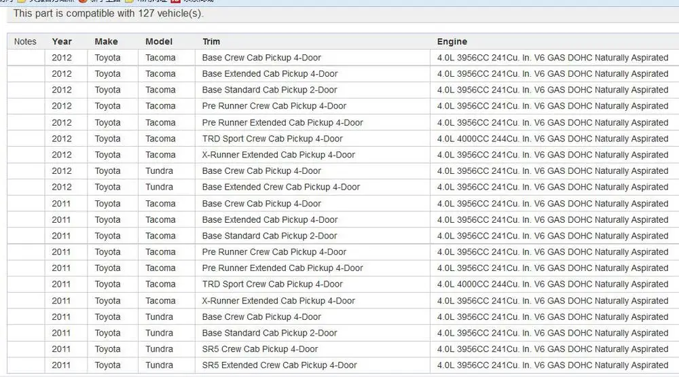679x377 pixels.
Task: Select 2011 Tundra 'Base Crew Cab Pickup 4-Door' trim
Action: coord(261,317)
